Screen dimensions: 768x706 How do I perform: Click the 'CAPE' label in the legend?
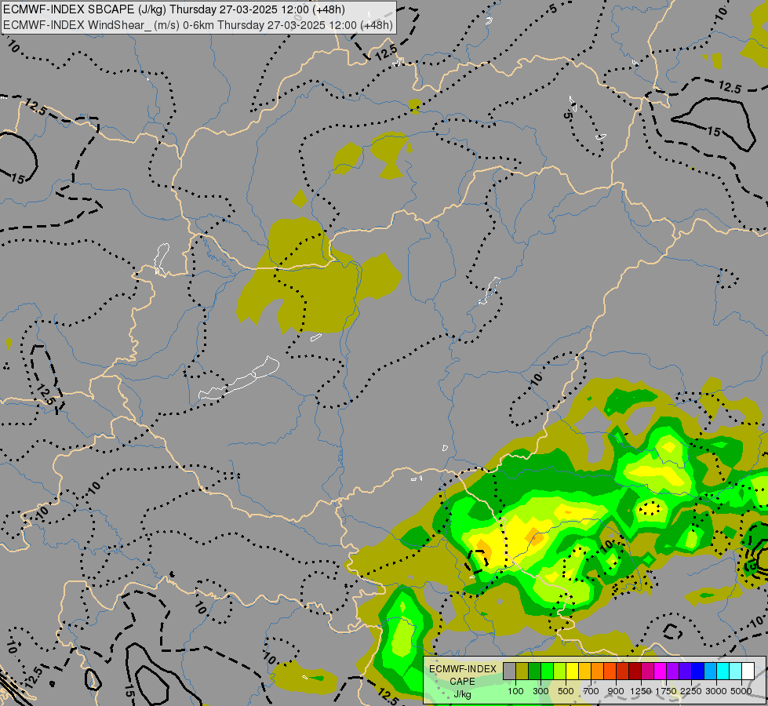click(462, 682)
